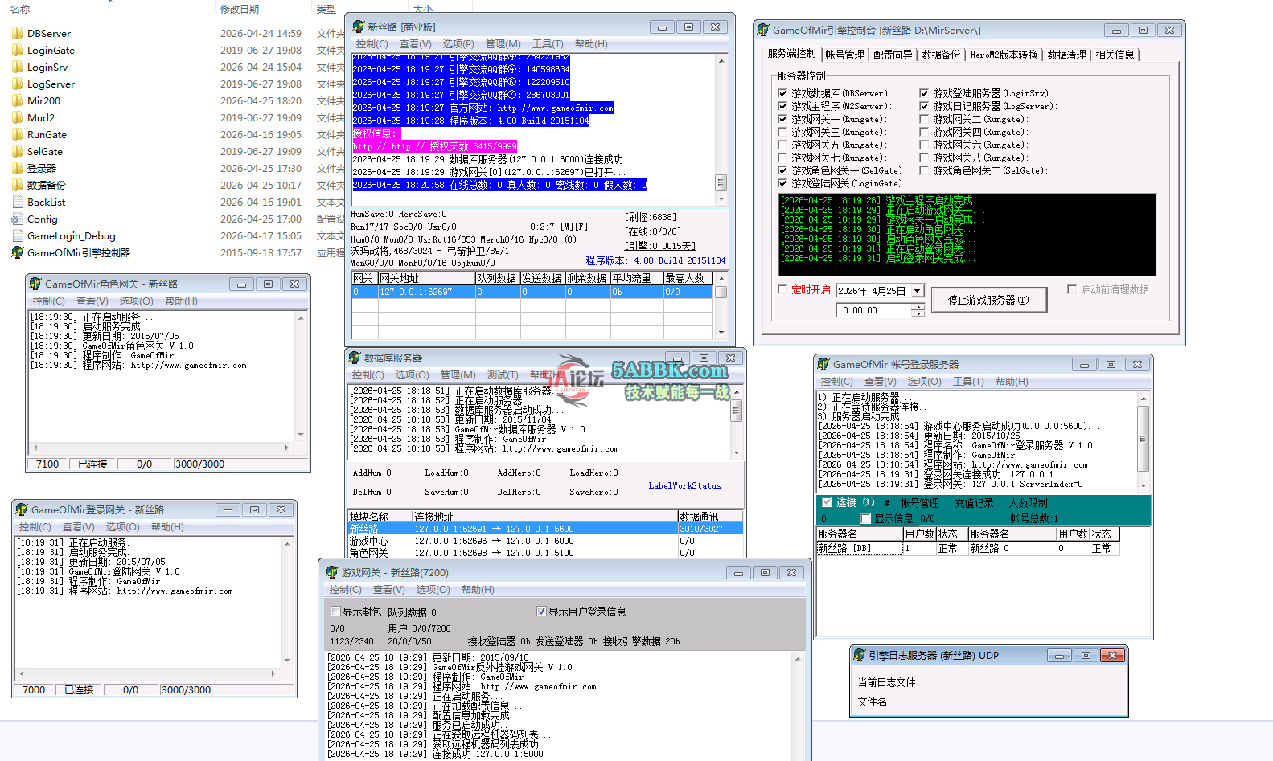1273x761 pixels.
Task: Switch to the 数据备份 tab
Action: 941,55
